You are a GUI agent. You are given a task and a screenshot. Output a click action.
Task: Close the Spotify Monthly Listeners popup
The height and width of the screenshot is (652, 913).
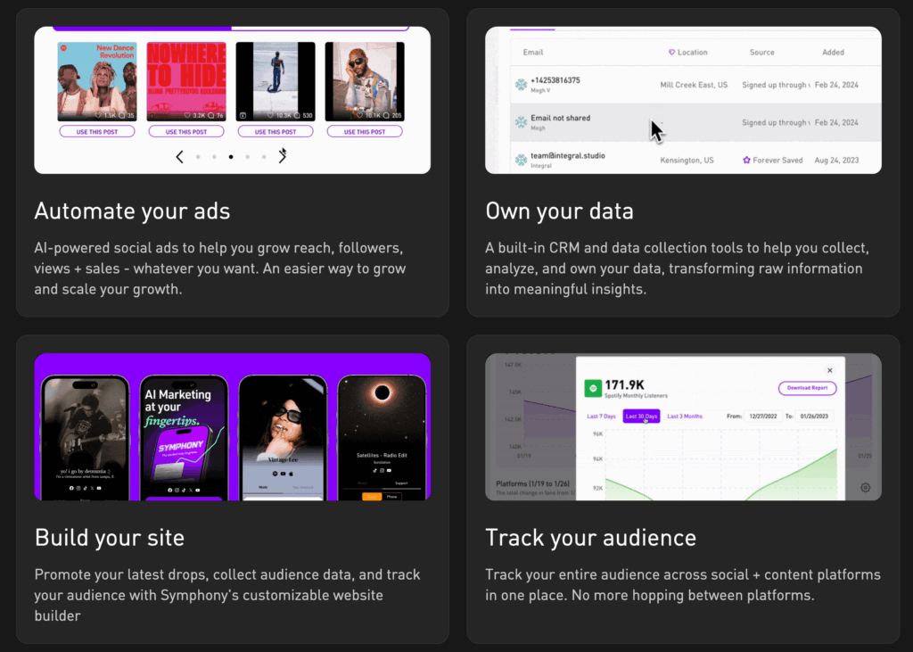[829, 370]
